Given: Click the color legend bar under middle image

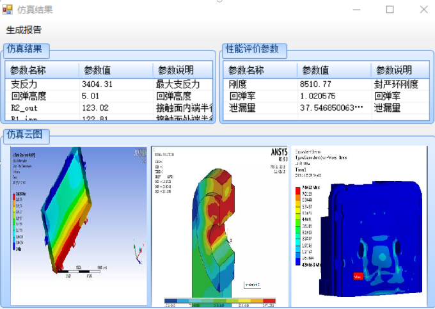Looking at the screenshot, I should pos(219,301).
